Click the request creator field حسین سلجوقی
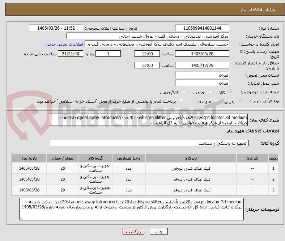The image size is (285, 241). tap(157, 44)
